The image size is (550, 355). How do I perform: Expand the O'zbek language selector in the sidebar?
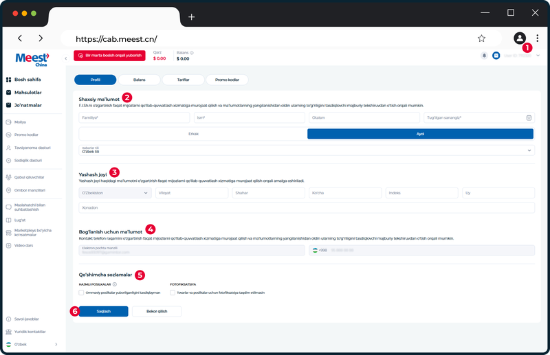(x=32, y=345)
